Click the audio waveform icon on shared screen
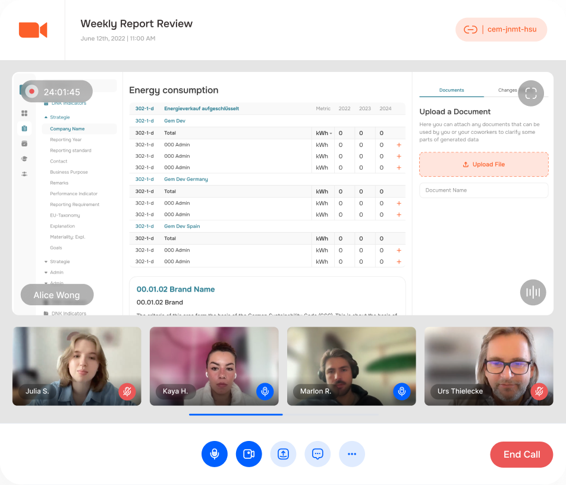The width and height of the screenshot is (566, 485). click(533, 292)
